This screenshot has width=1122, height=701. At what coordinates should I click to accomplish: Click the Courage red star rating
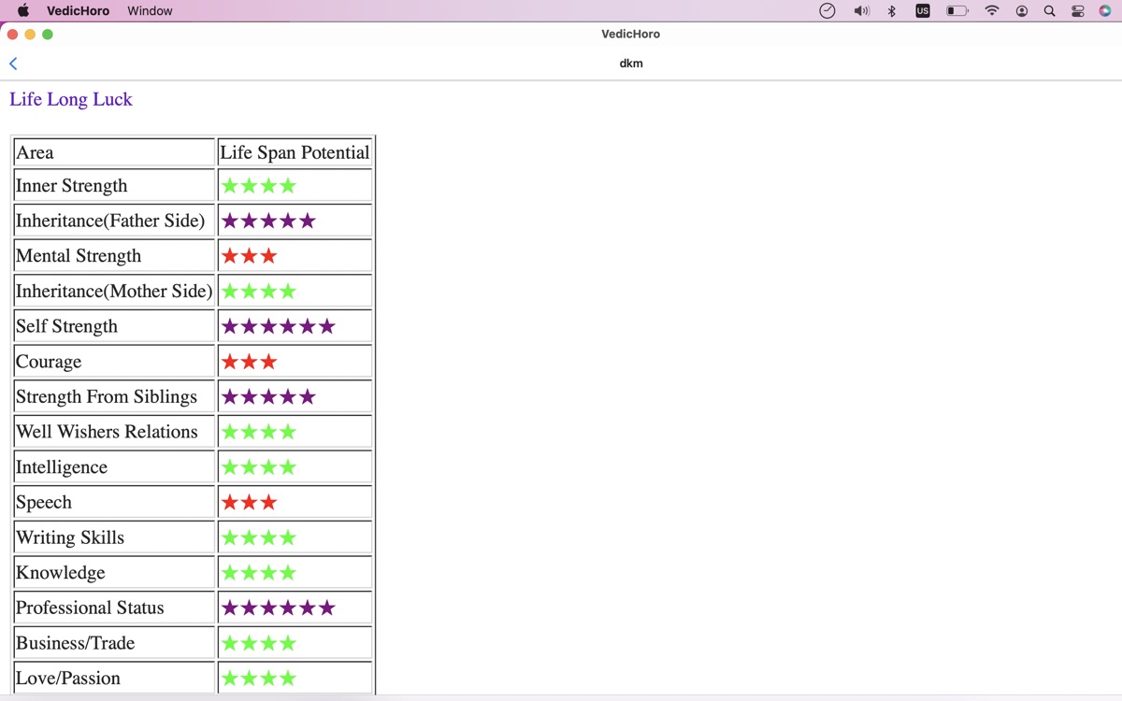(249, 362)
